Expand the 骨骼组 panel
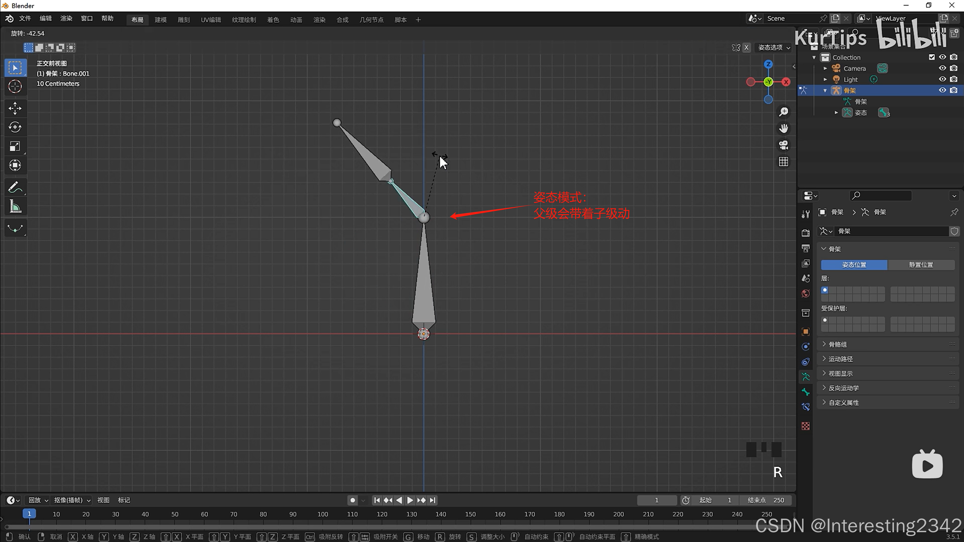Screen dimensions: 964x542 pos(837,344)
